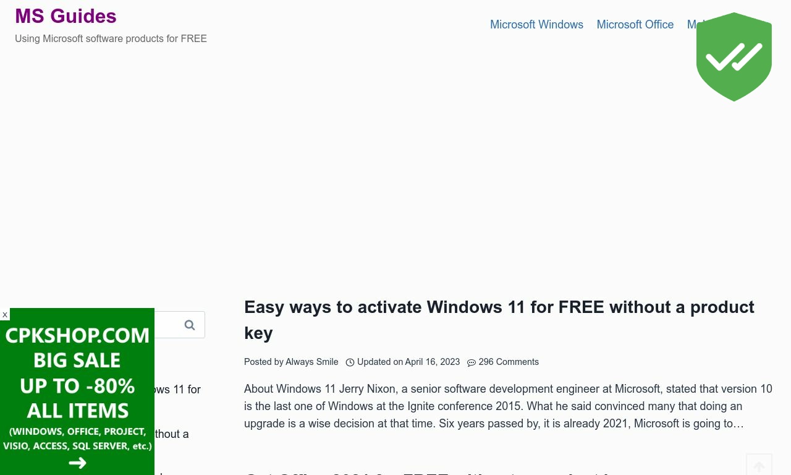This screenshot has width=791, height=475.
Task: Open the partially hidden menu item after Microsoft Office
Action: [692, 25]
